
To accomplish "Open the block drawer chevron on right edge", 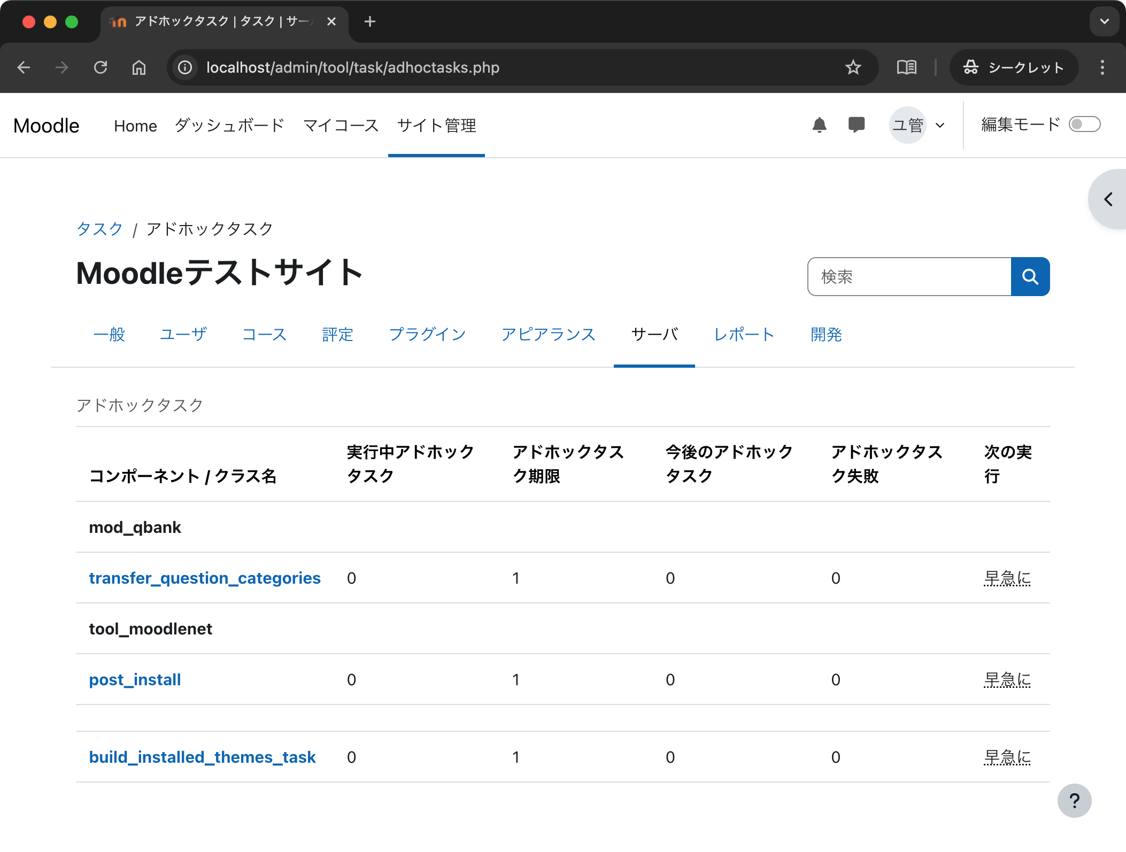I will pyautogui.click(x=1108, y=199).
